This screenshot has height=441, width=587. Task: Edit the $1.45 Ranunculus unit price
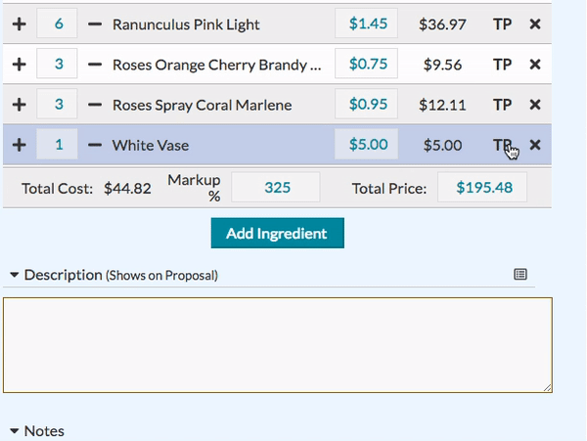[x=366, y=23]
